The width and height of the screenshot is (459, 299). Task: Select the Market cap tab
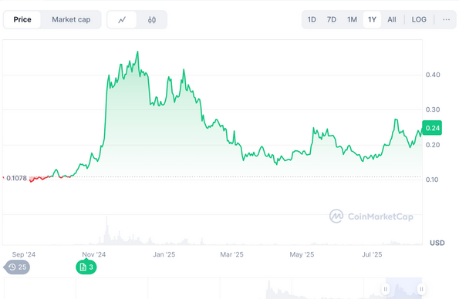(x=71, y=19)
